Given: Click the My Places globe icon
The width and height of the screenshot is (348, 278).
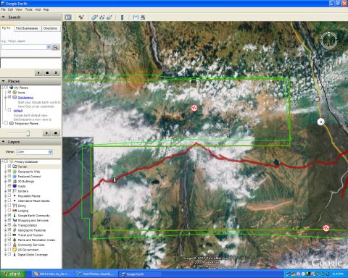Looking at the screenshot, I should point(11,88).
